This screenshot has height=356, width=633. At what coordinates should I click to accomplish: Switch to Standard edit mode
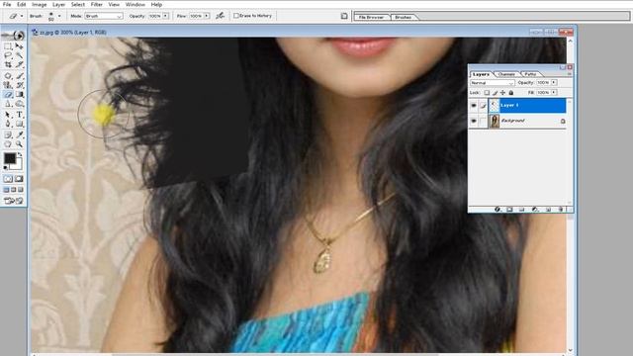(x=8, y=179)
